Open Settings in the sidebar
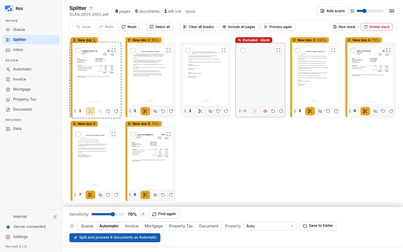 [x=31, y=237]
